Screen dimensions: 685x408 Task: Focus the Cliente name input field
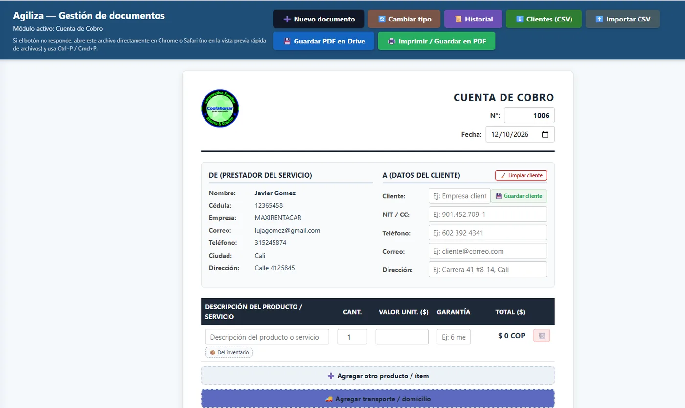pos(459,196)
